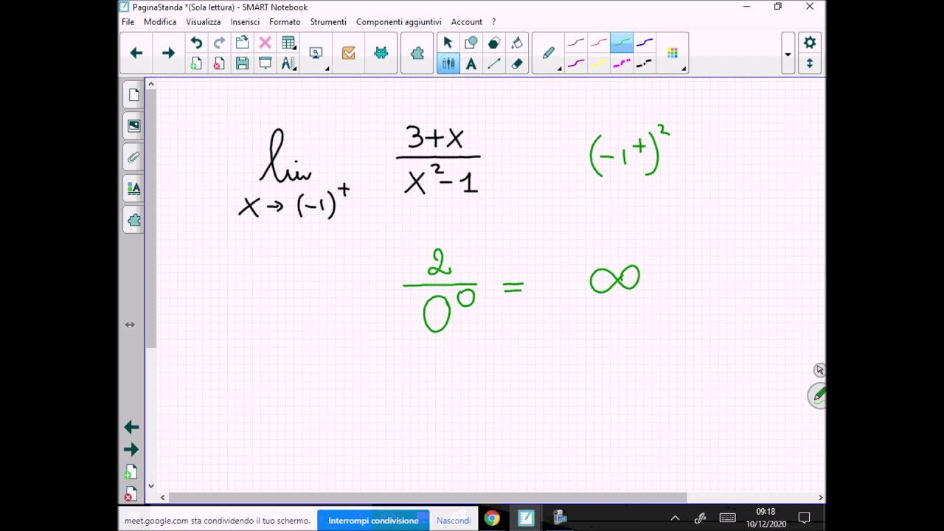Image resolution: width=944 pixels, height=531 pixels.
Task: Move sidebar with the double arrow
Action: 130,324
